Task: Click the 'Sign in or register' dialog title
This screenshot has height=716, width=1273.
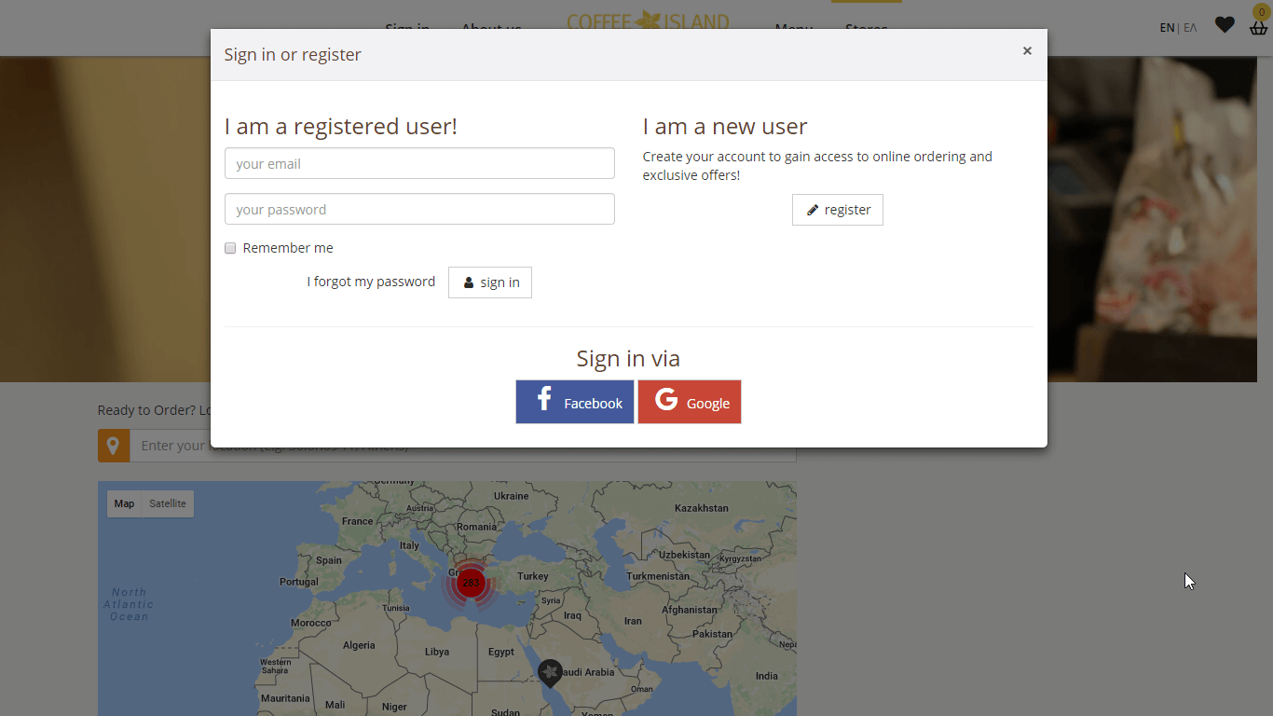Action: pyautogui.click(x=293, y=54)
